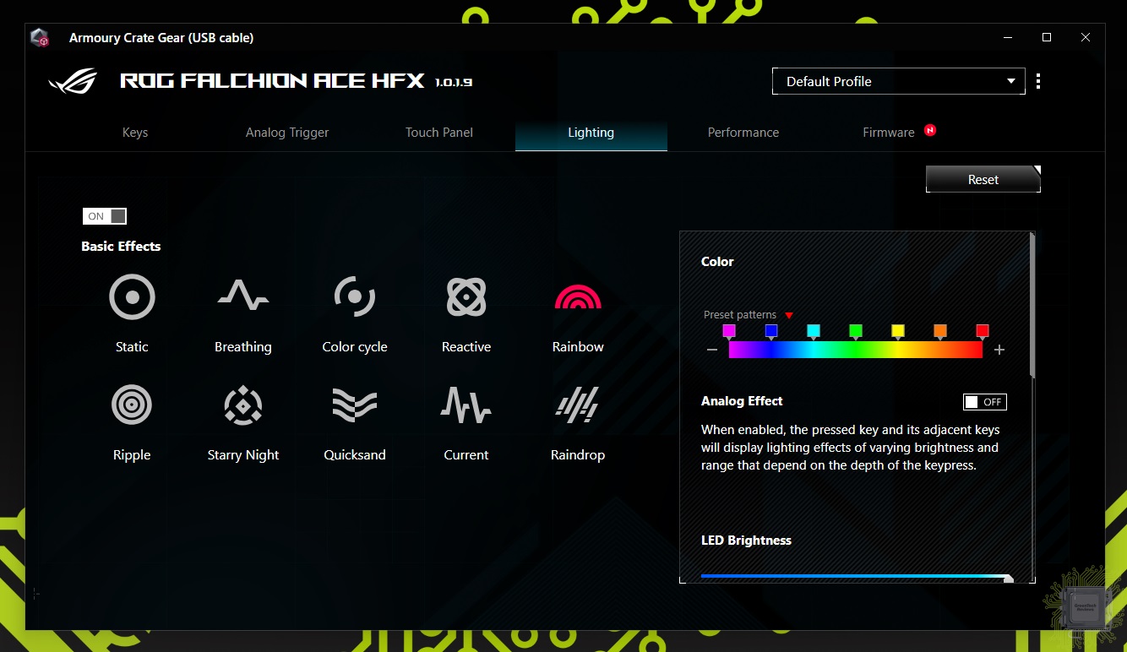Select the Quicksand effect icon

tap(355, 405)
